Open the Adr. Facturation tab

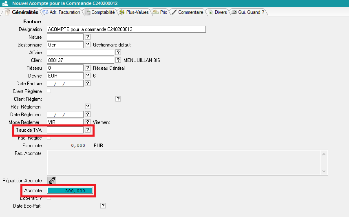[x=61, y=12]
